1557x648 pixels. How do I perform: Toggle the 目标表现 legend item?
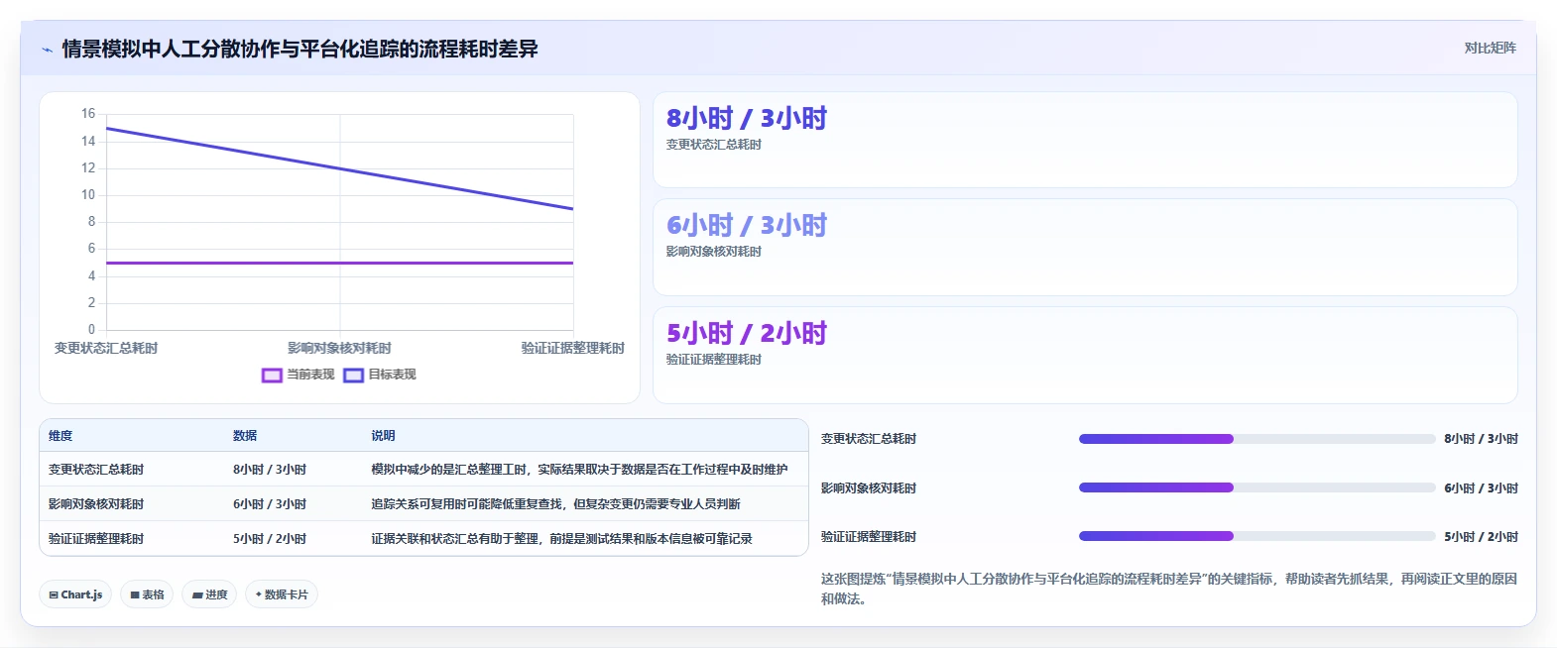pos(380,375)
